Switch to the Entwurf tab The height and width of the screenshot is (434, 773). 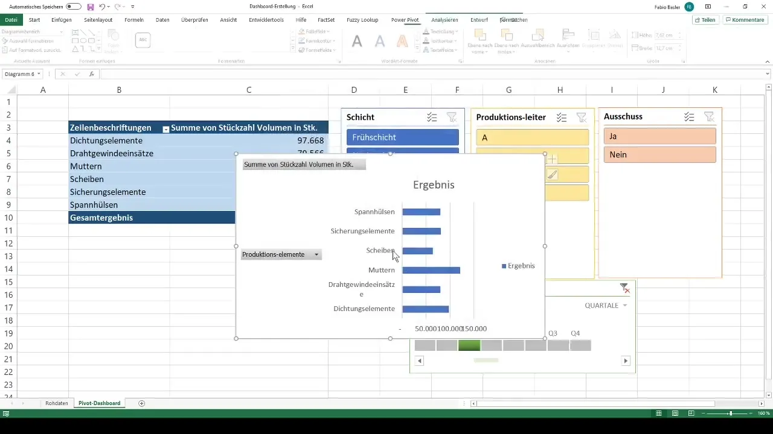pos(479,20)
